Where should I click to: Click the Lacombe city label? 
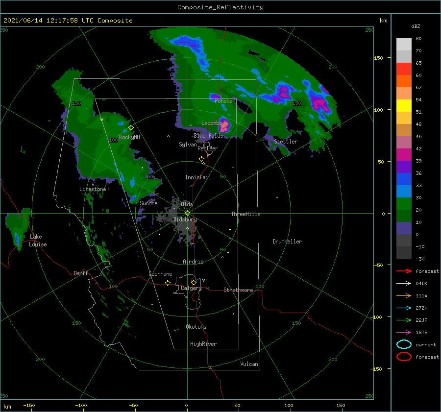click(212, 123)
